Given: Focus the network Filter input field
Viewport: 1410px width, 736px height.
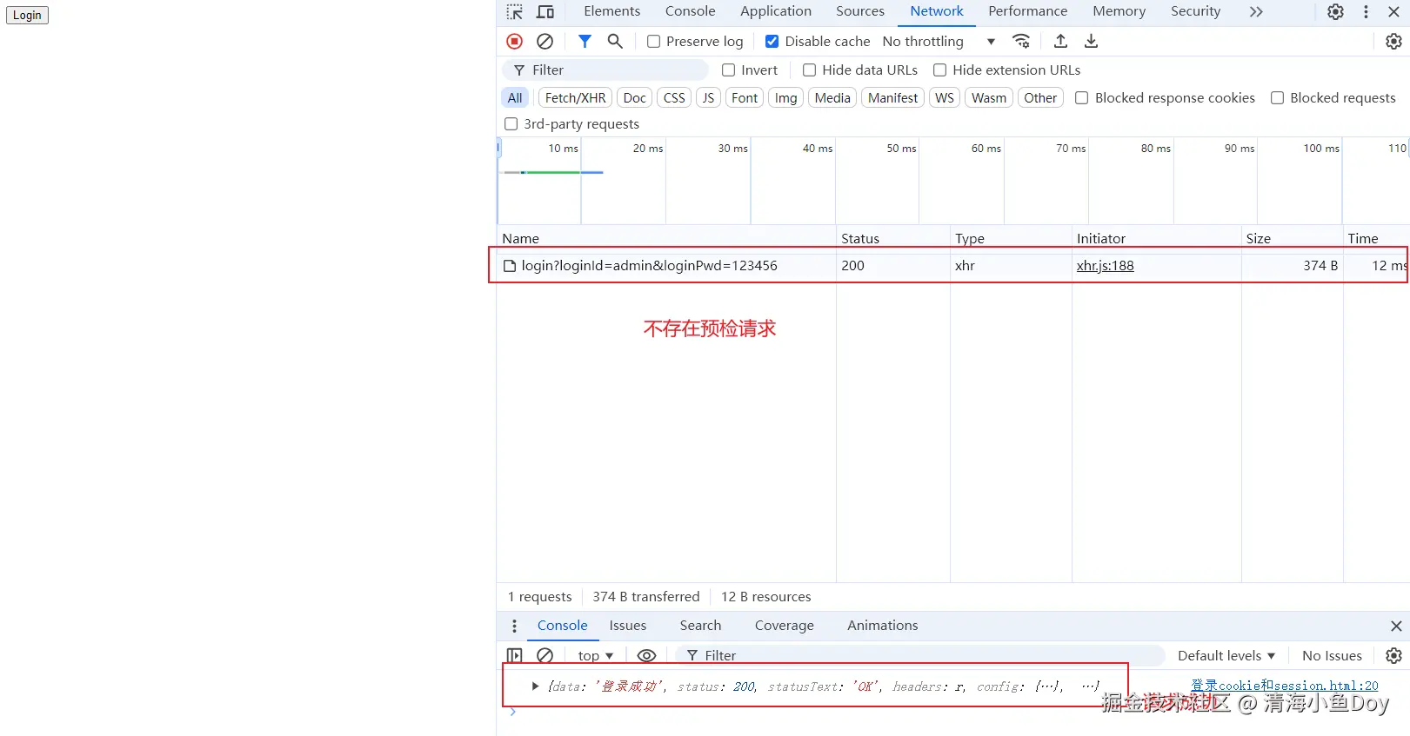Looking at the screenshot, I should [x=606, y=70].
